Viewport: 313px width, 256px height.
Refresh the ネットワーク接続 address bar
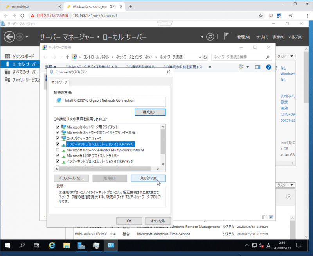205,57
